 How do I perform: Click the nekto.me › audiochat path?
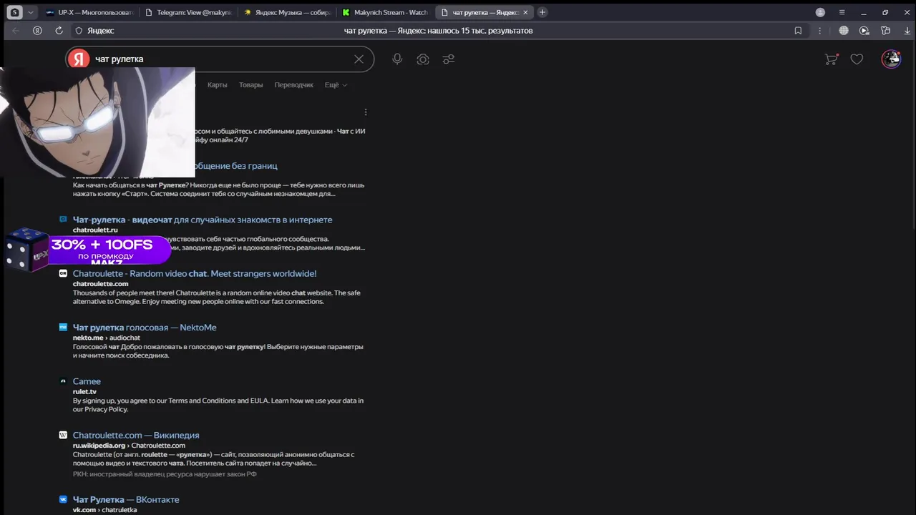[x=107, y=338]
